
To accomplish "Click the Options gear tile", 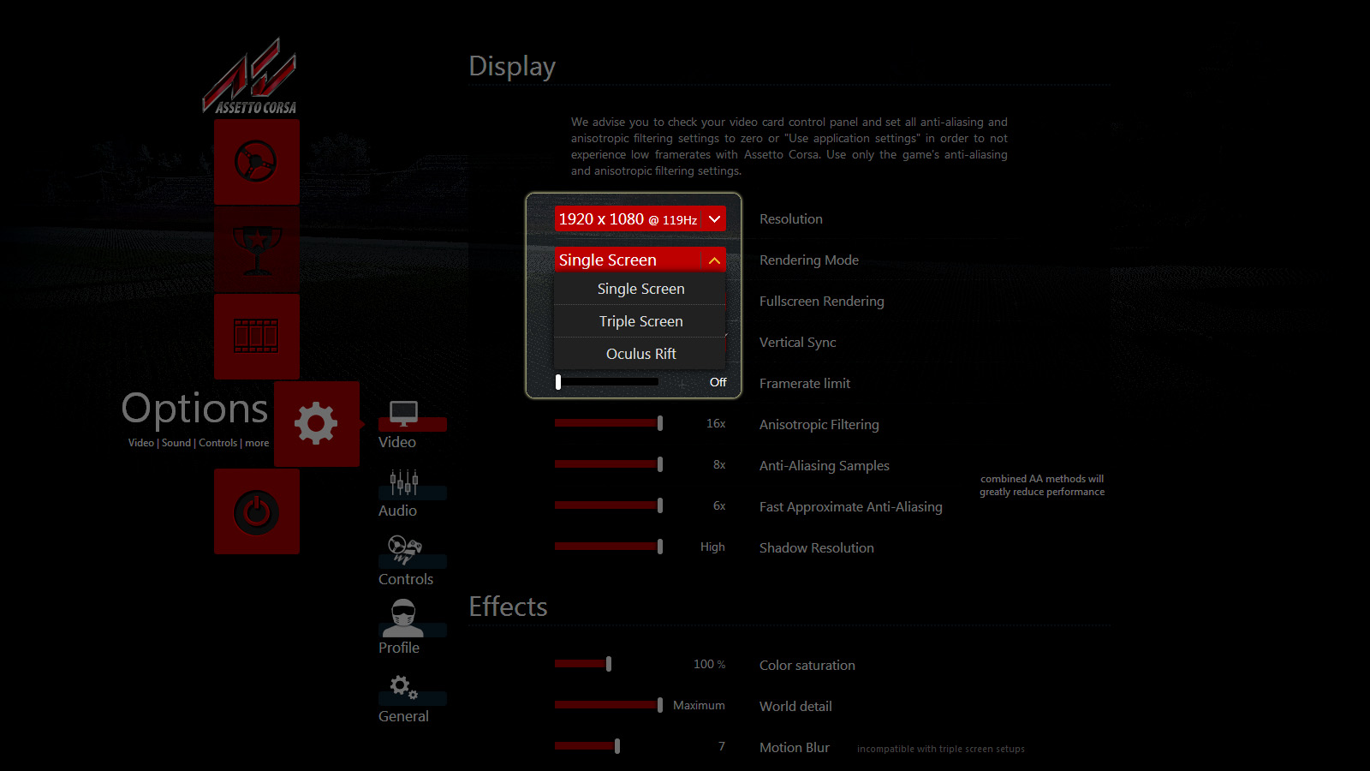I will pyautogui.click(x=316, y=423).
